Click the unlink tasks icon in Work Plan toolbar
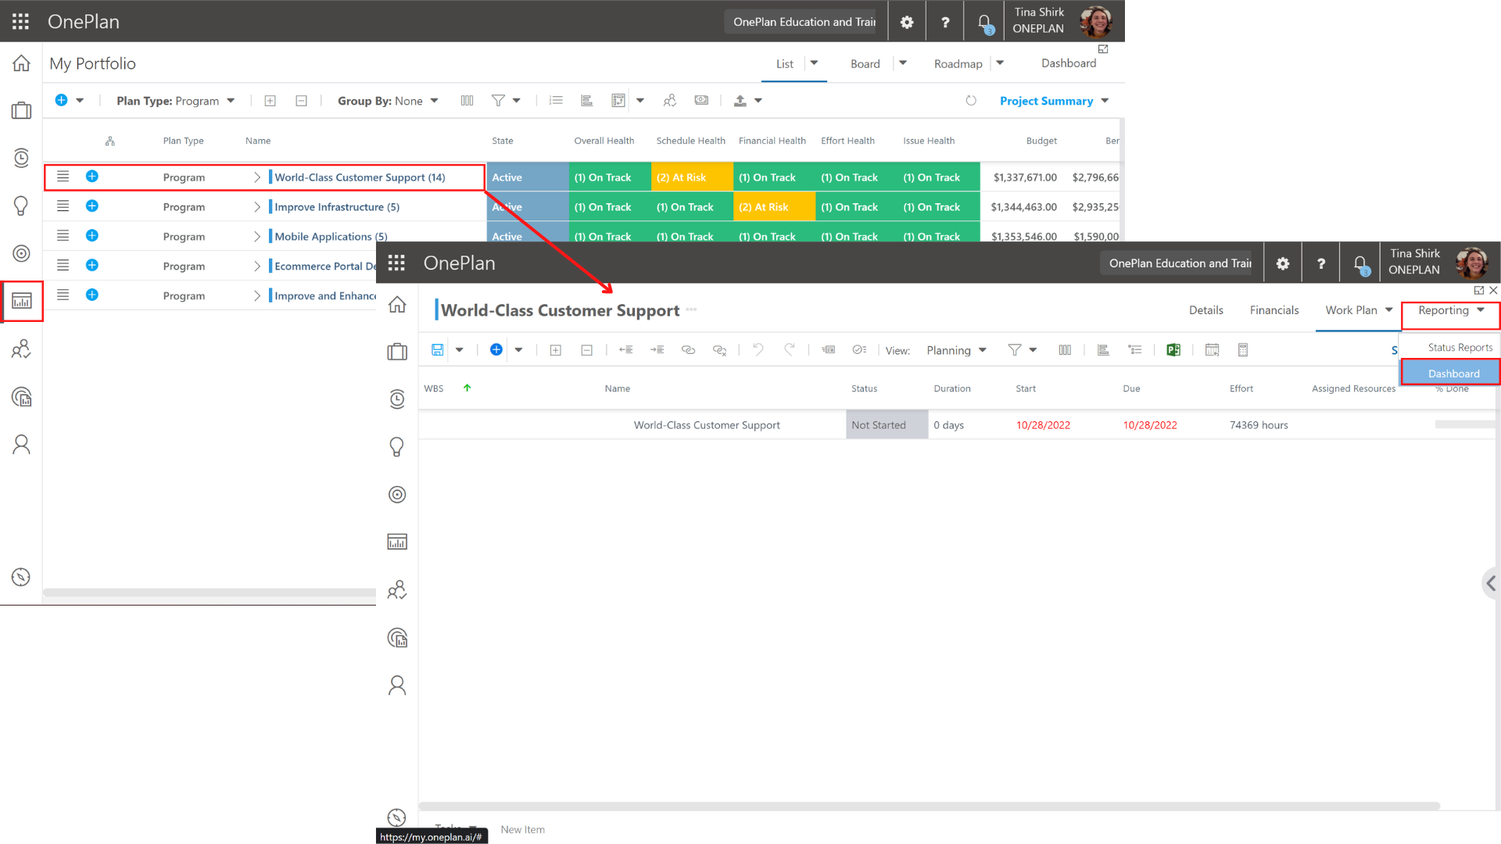 click(x=719, y=350)
